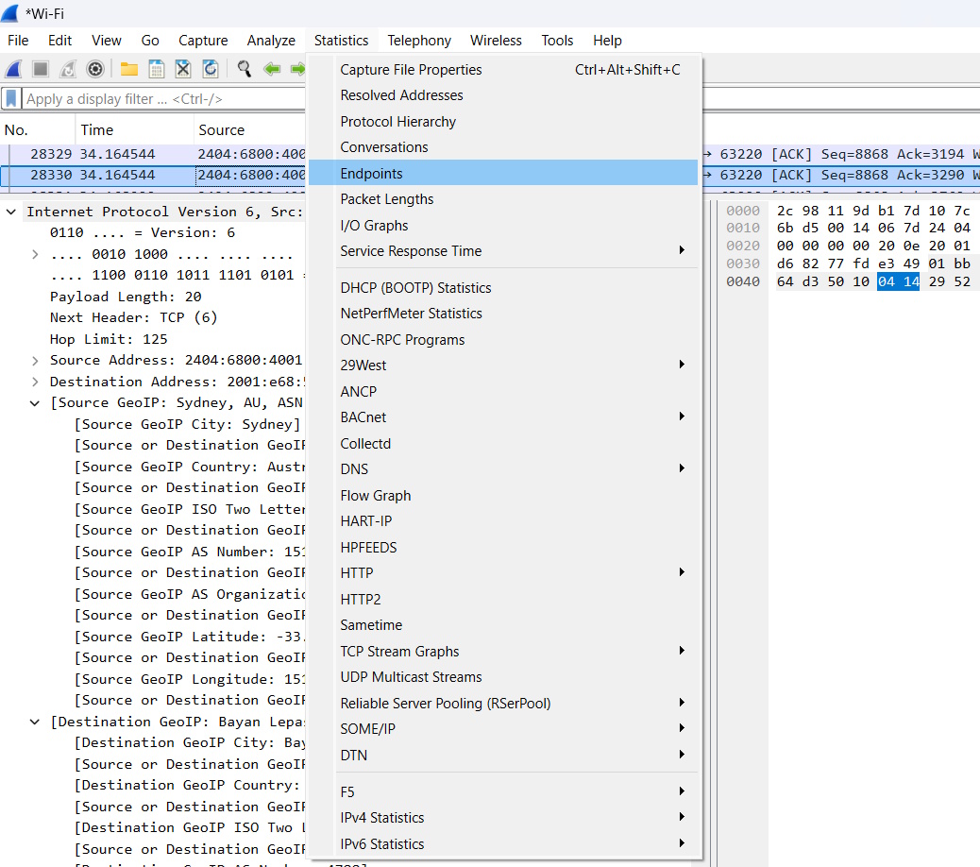Collapse the Destination GeoIP tree node
The image size is (980, 867).
pos(35,722)
